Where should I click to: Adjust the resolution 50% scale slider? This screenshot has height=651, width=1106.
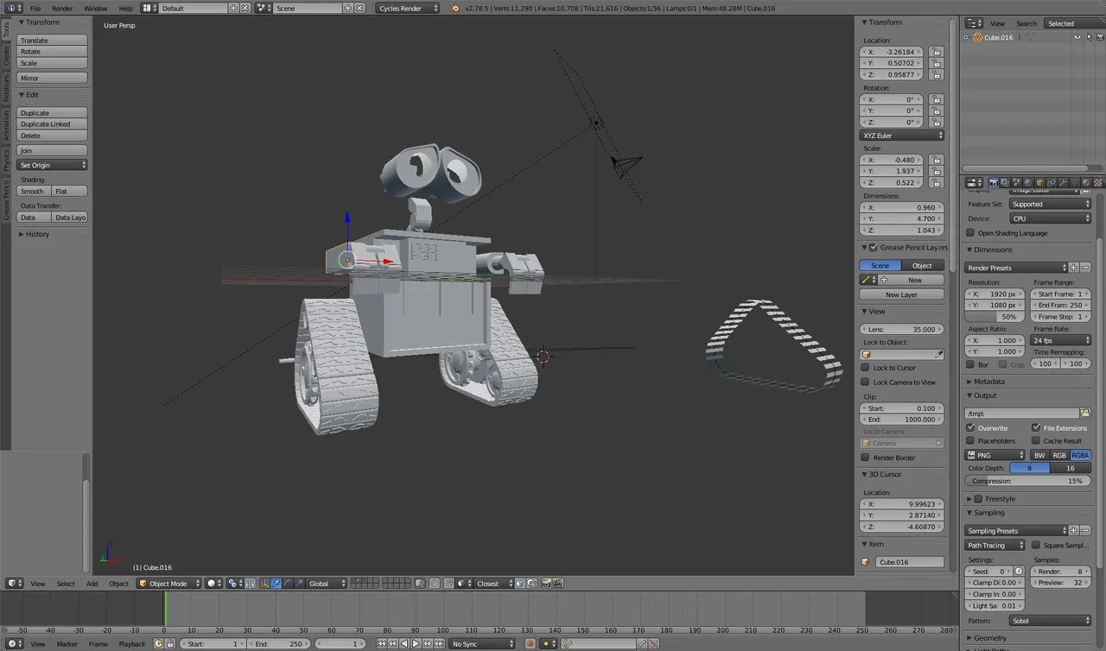point(995,317)
